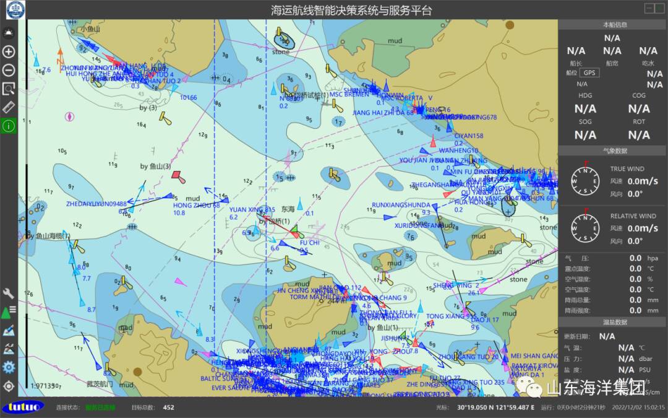The height and width of the screenshot is (418, 668).
Task: Click the 本船信息 panel header
Action: [613, 25]
